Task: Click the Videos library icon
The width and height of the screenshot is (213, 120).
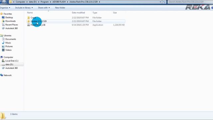Action: tap(3, 50)
